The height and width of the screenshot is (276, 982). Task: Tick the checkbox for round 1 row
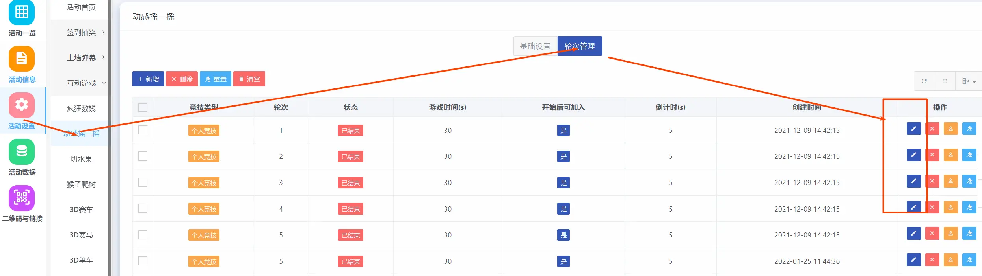(x=143, y=130)
